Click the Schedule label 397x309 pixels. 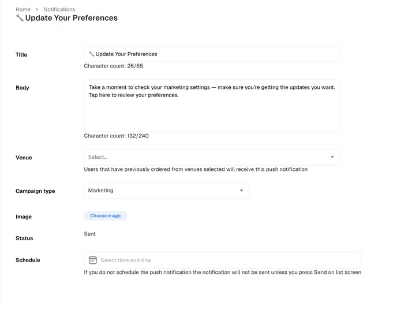point(28,260)
